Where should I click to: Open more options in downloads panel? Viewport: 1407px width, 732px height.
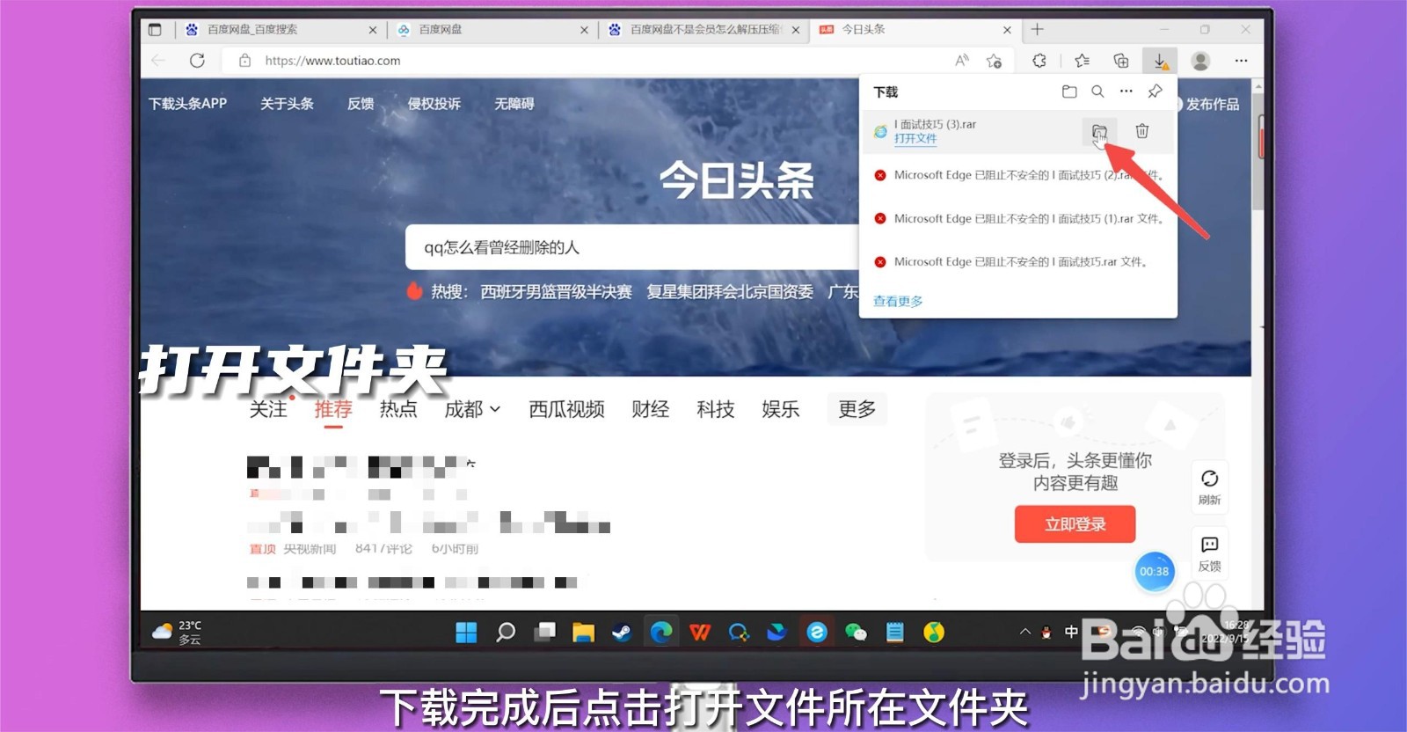click(x=1126, y=91)
